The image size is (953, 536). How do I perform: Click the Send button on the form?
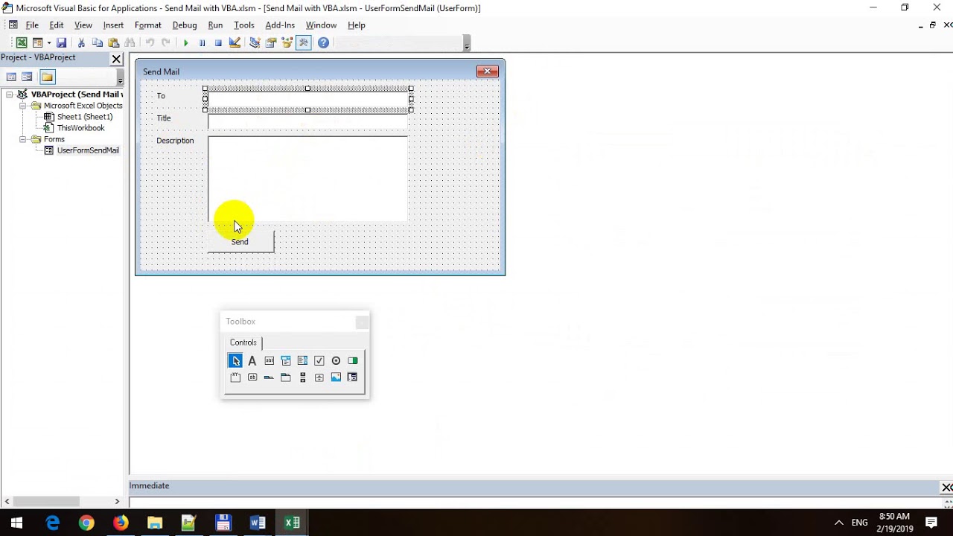click(x=240, y=242)
